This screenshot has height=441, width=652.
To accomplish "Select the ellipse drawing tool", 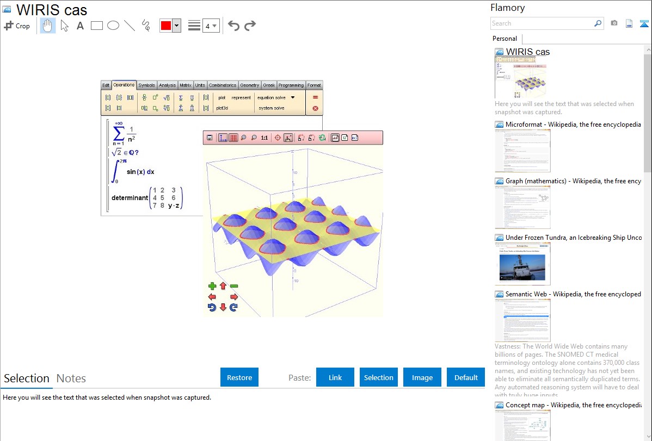I will coord(113,26).
